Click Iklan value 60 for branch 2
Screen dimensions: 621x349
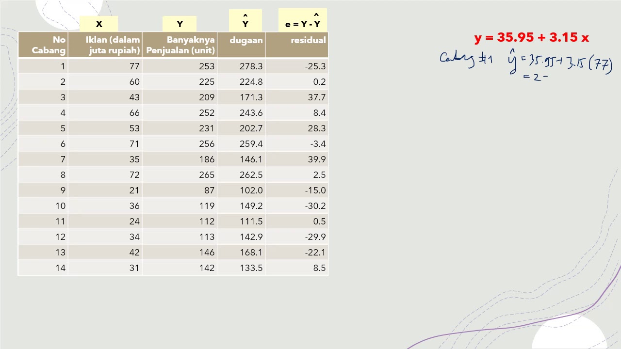(x=134, y=82)
